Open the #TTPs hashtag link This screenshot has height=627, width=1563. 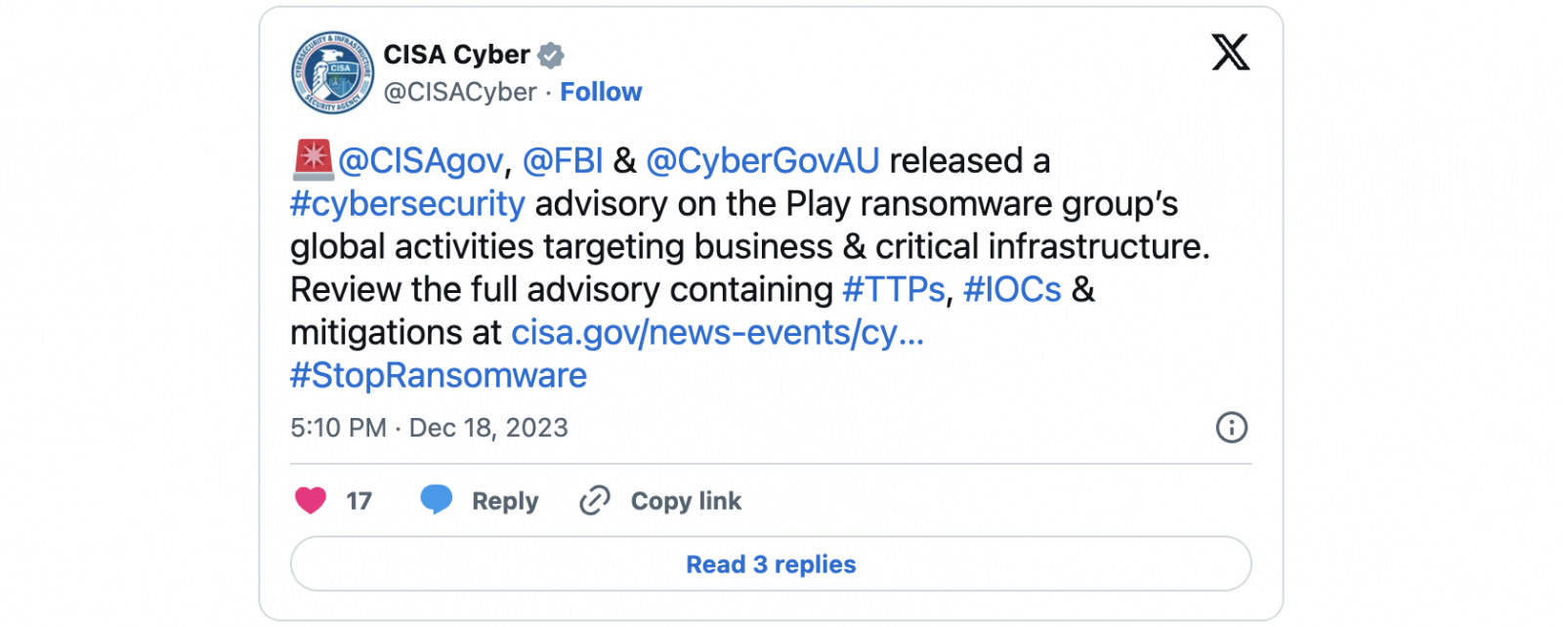pyautogui.click(x=893, y=290)
